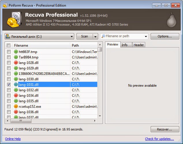Select the lang-1030.dll filename row
Screen dimensions: 183x144
29,79
